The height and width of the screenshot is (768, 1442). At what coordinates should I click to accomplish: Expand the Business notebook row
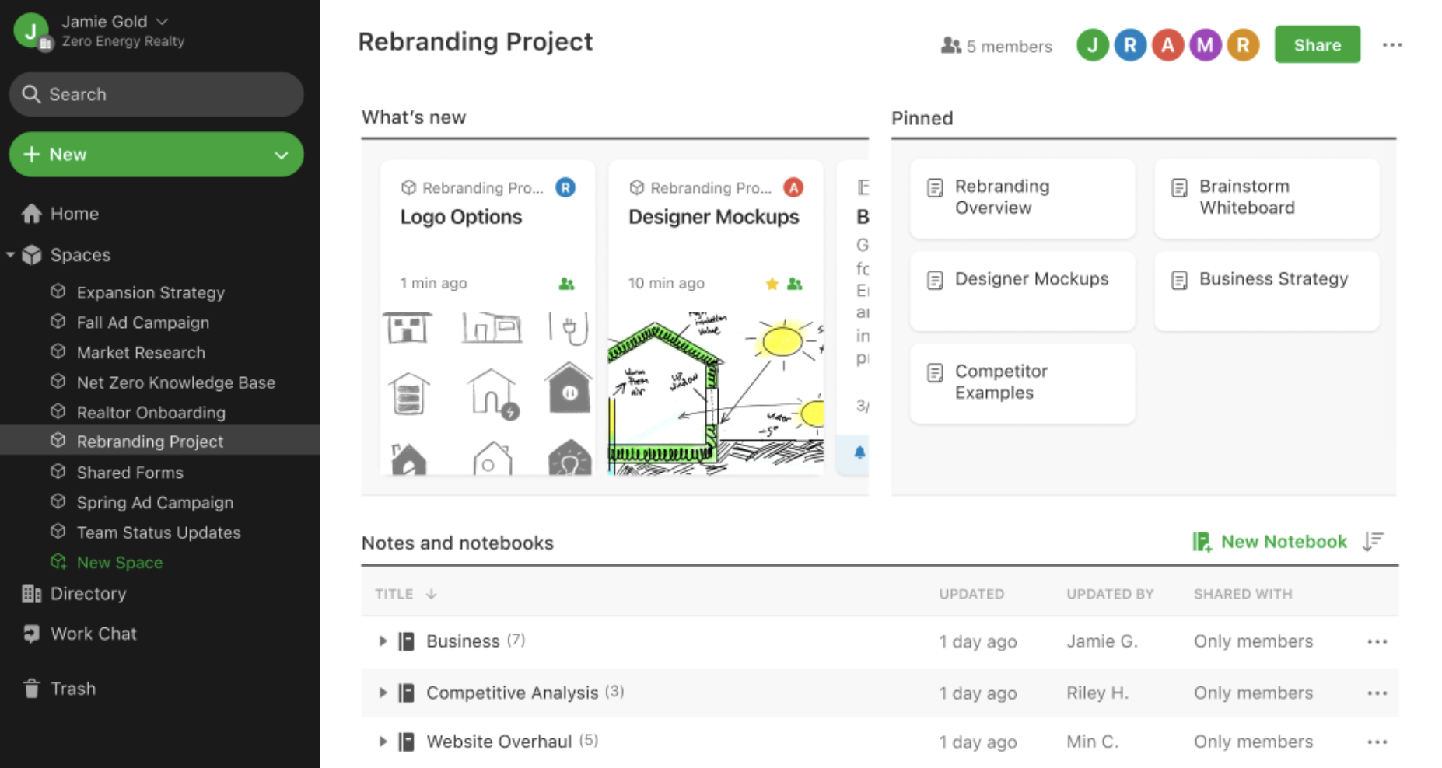[x=383, y=641]
